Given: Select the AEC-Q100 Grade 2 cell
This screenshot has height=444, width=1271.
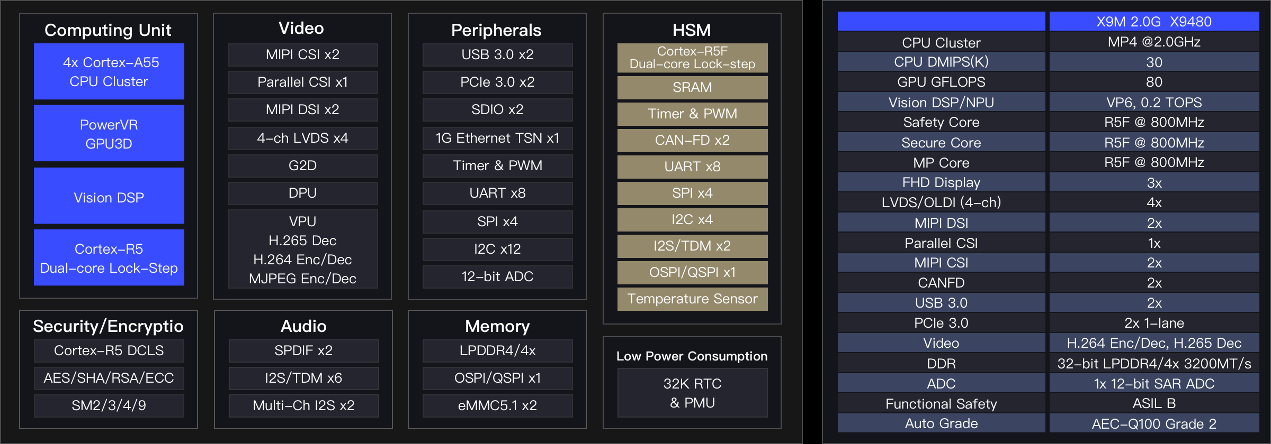Looking at the screenshot, I should (x=1154, y=423).
